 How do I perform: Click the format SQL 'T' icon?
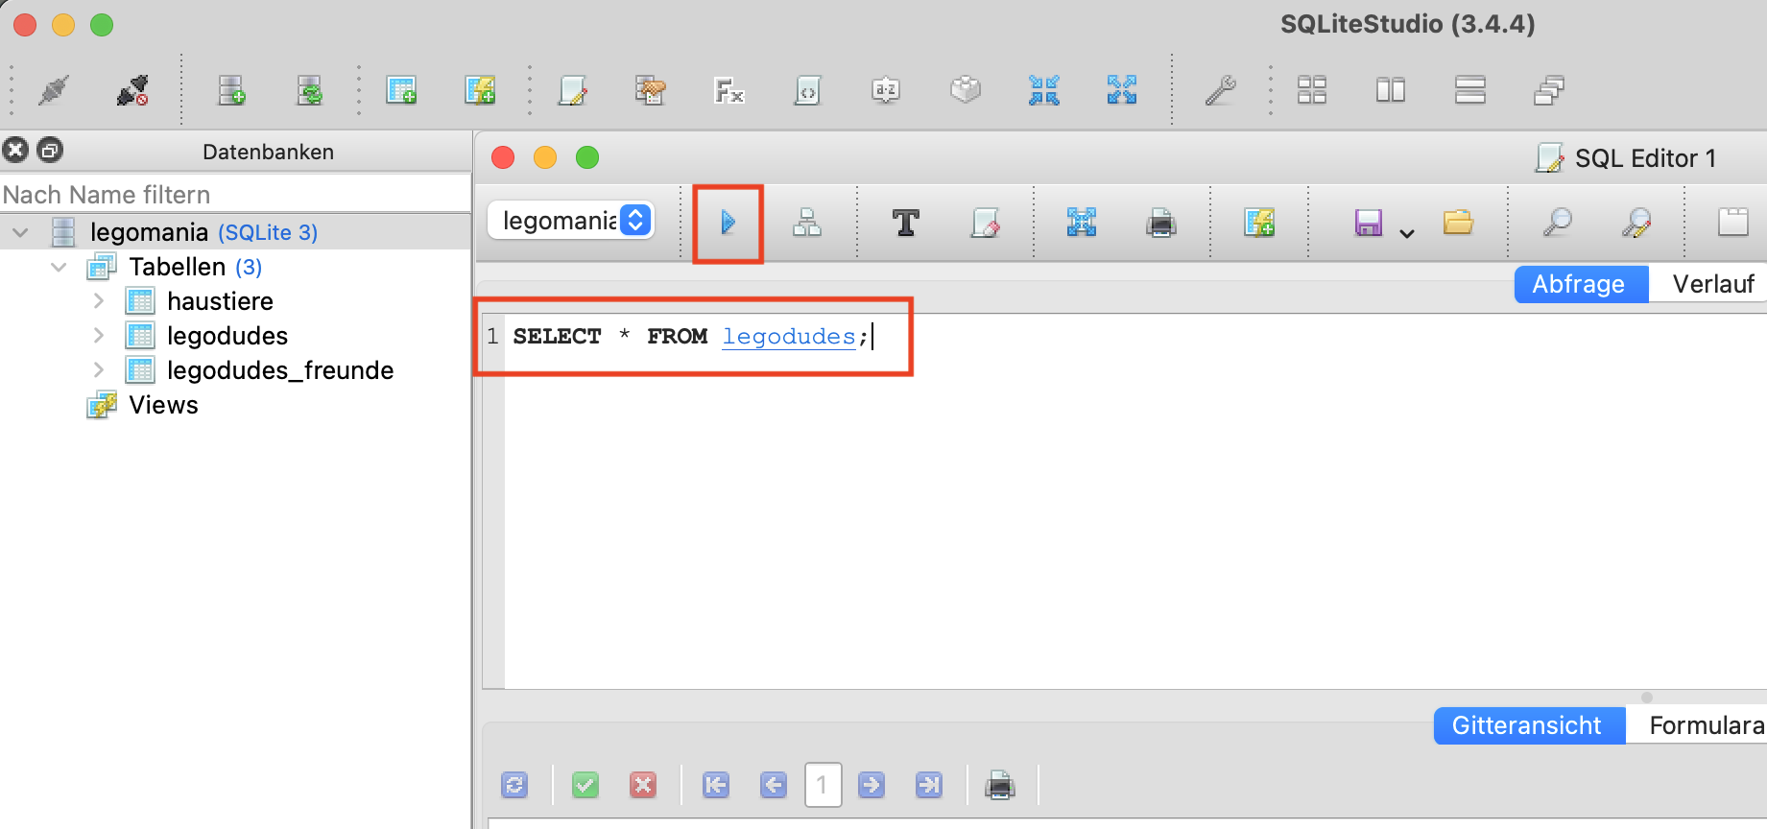click(905, 223)
